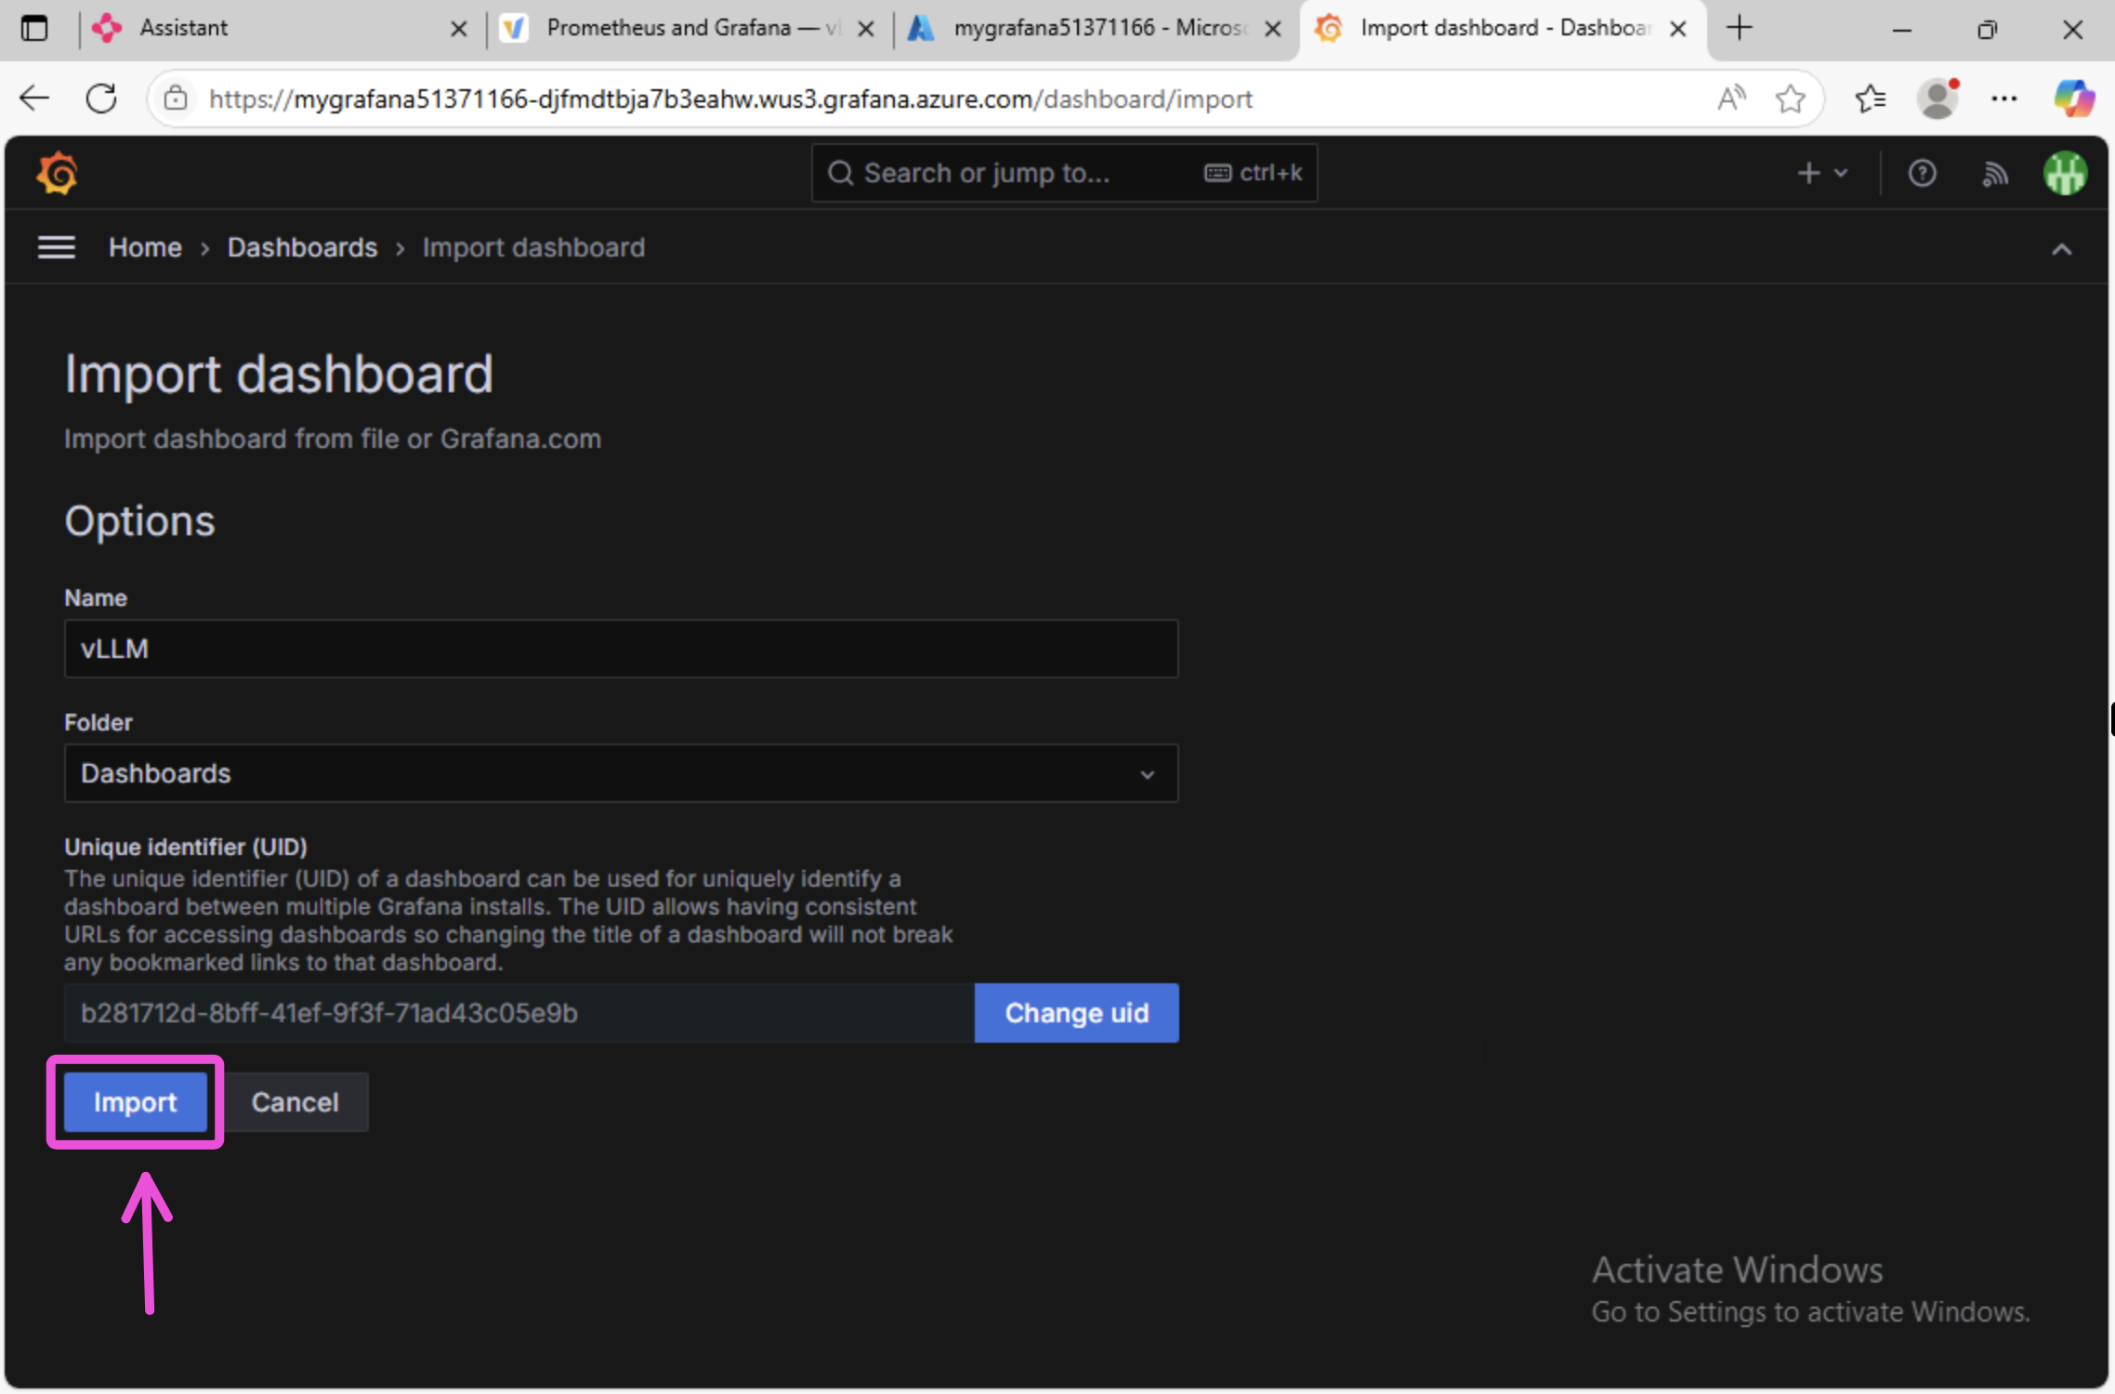The width and height of the screenshot is (2115, 1394).
Task: Click the Grafana logo icon
Action: pyautogui.click(x=57, y=173)
